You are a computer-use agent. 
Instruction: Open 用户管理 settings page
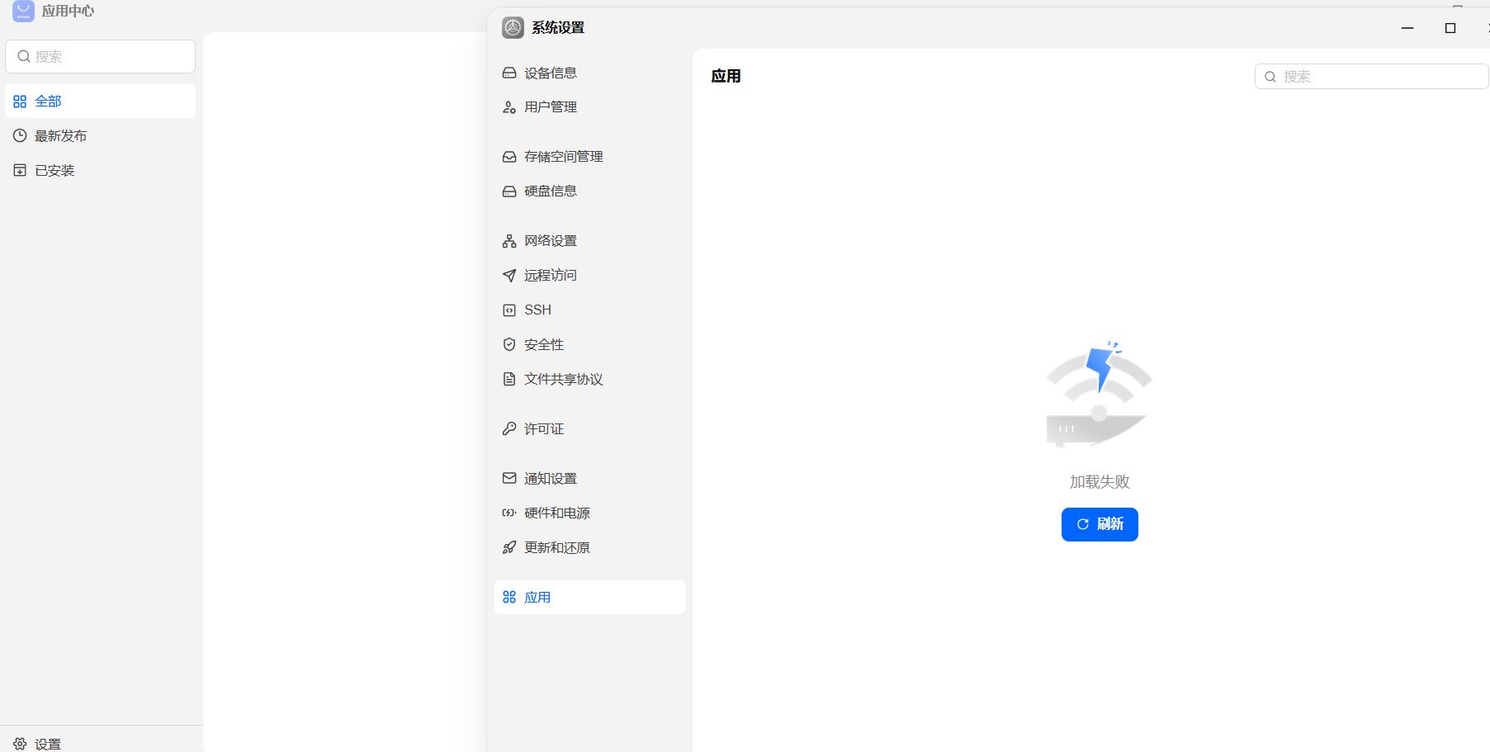589,107
